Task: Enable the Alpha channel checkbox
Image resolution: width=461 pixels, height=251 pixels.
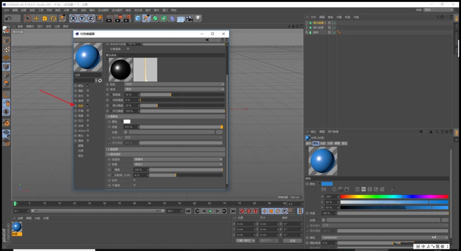Action: point(88,131)
